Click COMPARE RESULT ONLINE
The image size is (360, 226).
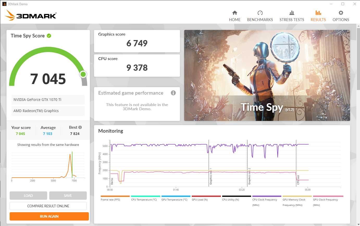click(x=48, y=206)
